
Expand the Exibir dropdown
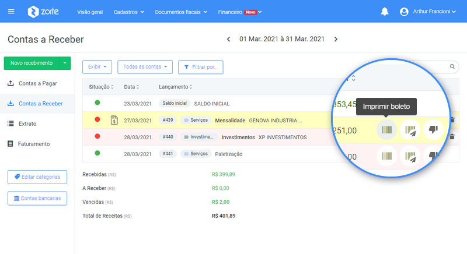coord(97,67)
